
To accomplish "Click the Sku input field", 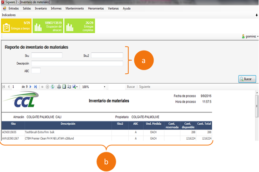I will (47, 55).
